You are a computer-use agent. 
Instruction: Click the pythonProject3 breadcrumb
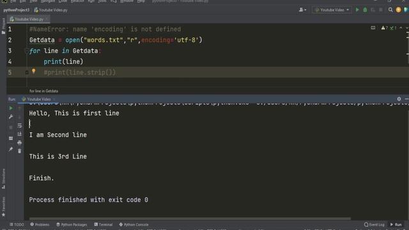16,10
